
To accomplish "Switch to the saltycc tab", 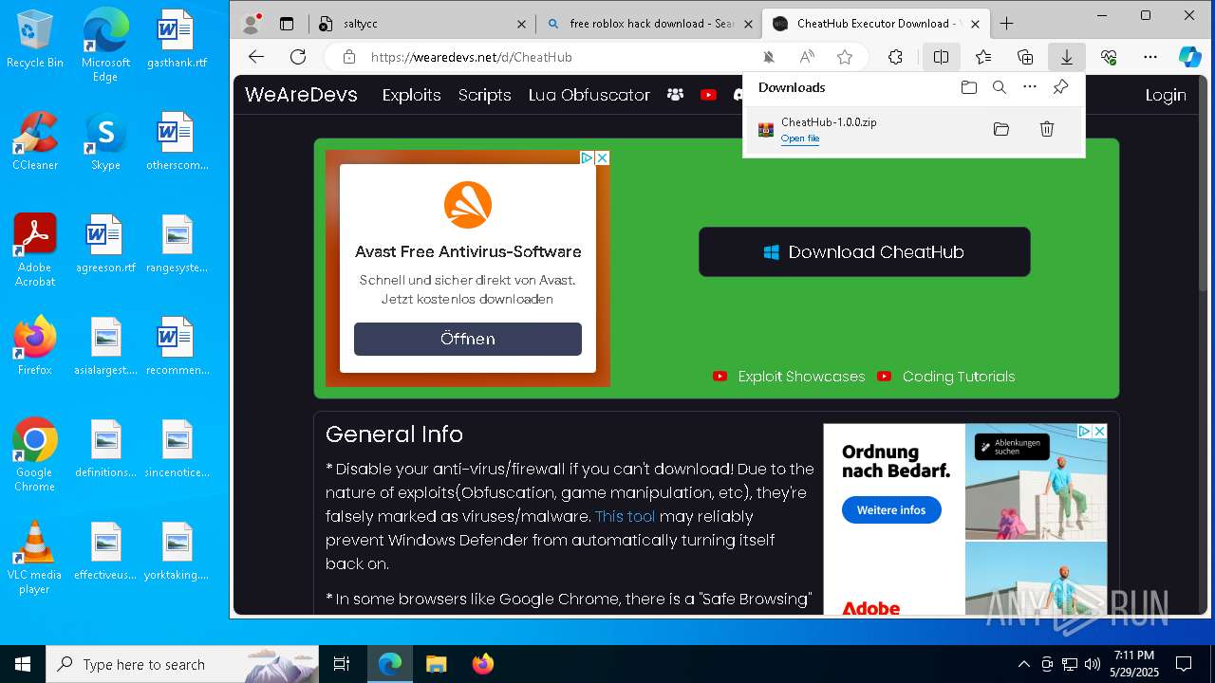I will (x=422, y=24).
